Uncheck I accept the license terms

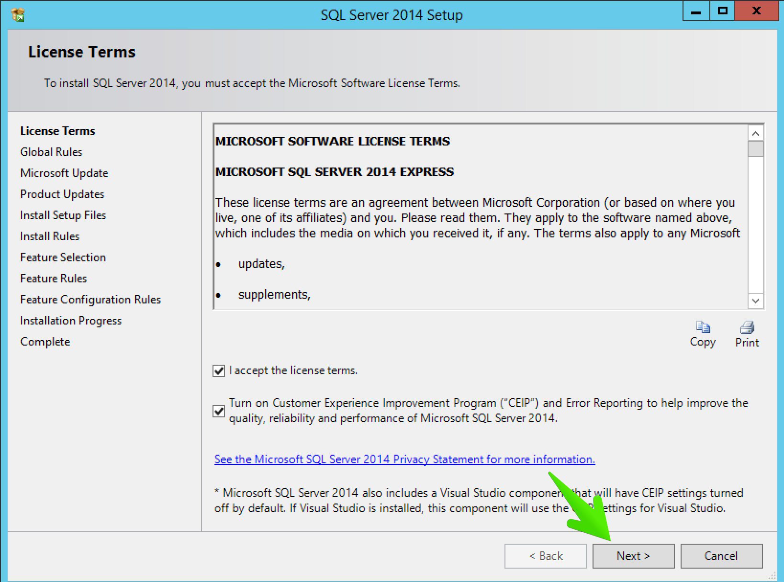[x=219, y=371]
